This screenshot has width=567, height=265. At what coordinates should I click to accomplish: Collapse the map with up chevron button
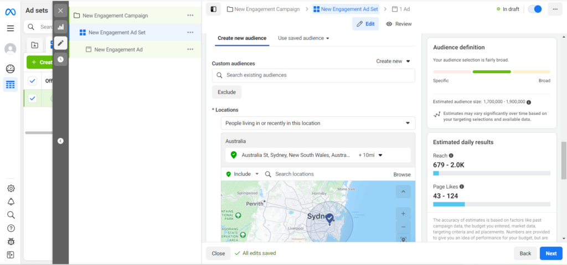(403, 191)
